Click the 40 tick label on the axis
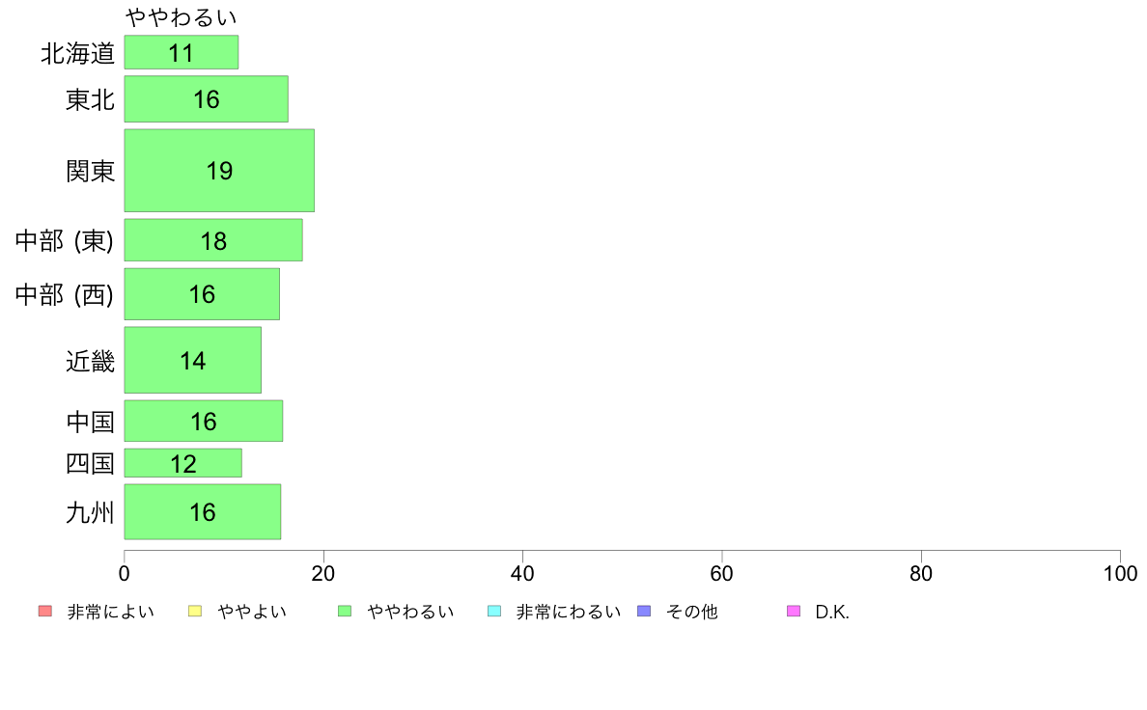The height and width of the screenshot is (710, 1147). tap(522, 573)
